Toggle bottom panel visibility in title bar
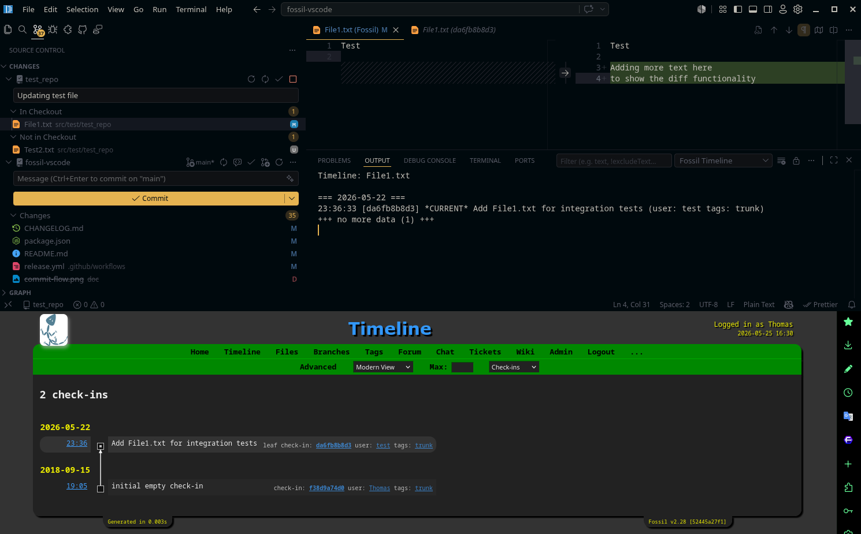Screen dimensions: 861x534 coord(753,9)
